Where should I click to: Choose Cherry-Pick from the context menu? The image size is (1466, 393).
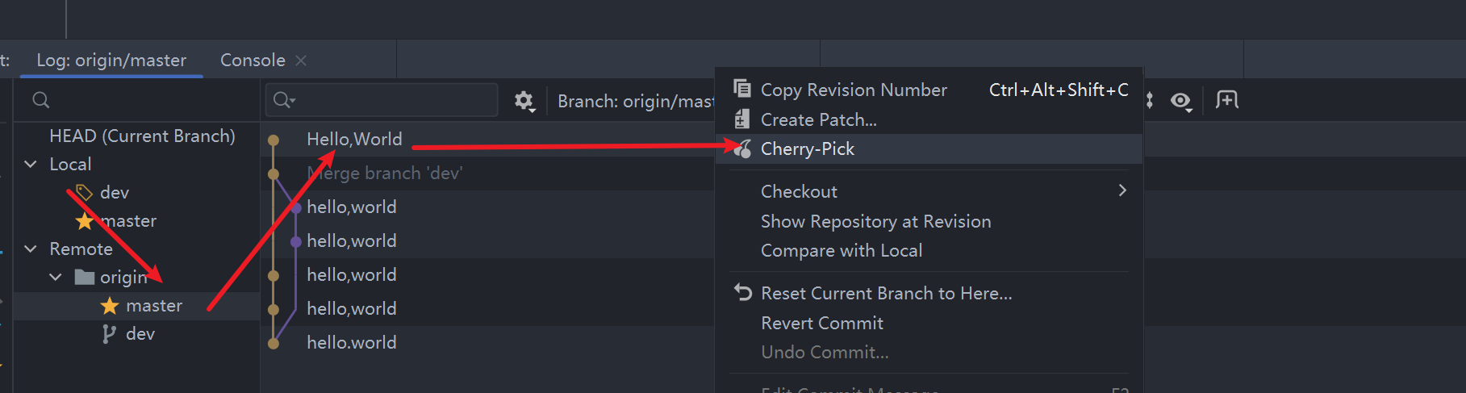(808, 149)
